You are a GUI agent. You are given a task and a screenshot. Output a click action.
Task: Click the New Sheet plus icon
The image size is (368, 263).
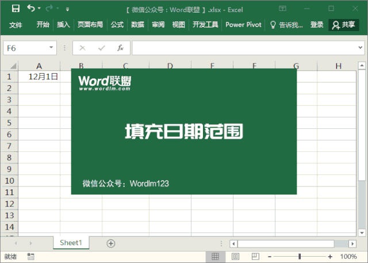pyautogui.click(x=111, y=243)
